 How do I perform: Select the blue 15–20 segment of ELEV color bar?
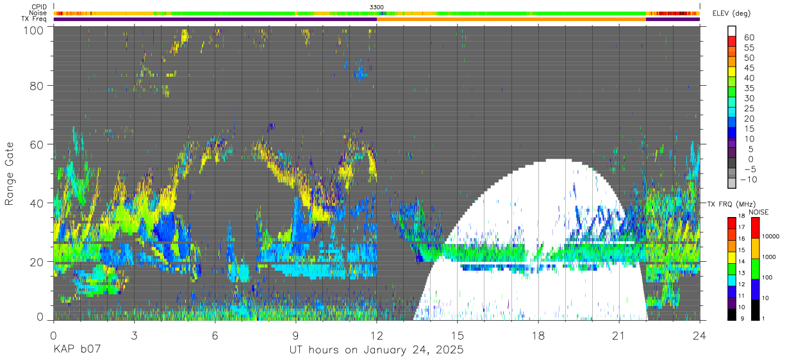pyautogui.click(x=732, y=123)
